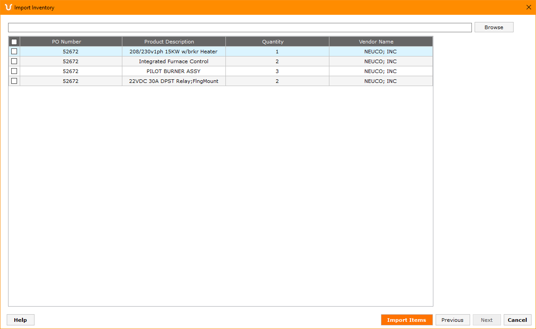The width and height of the screenshot is (536, 329).
Task: Toggle the select-all checkbox in table header
Action: point(14,42)
